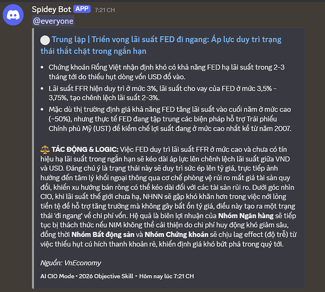Click the 7:21 CH message timestamp
The height and width of the screenshot is (292, 325).
pyautogui.click(x=104, y=10)
